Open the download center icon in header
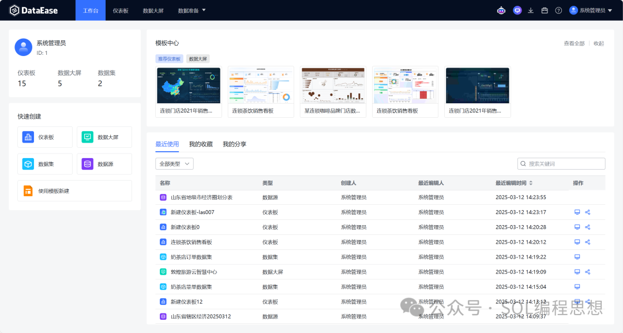623x333 pixels. point(531,10)
